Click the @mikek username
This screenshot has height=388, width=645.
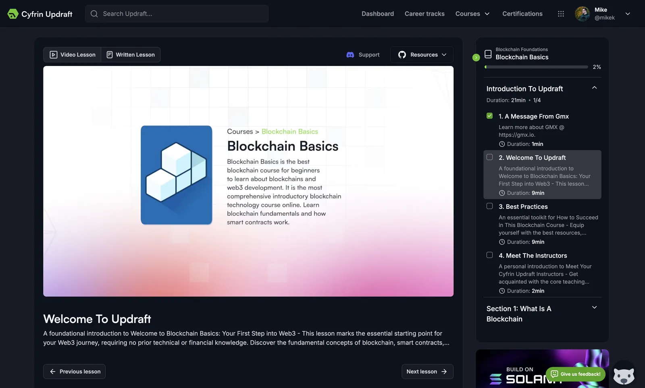(x=605, y=18)
